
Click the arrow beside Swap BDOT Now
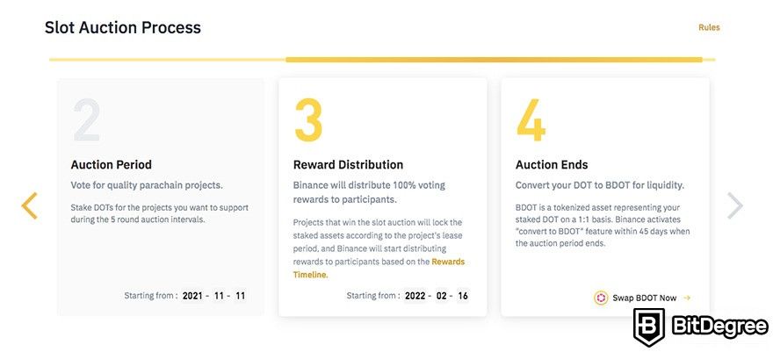click(687, 298)
